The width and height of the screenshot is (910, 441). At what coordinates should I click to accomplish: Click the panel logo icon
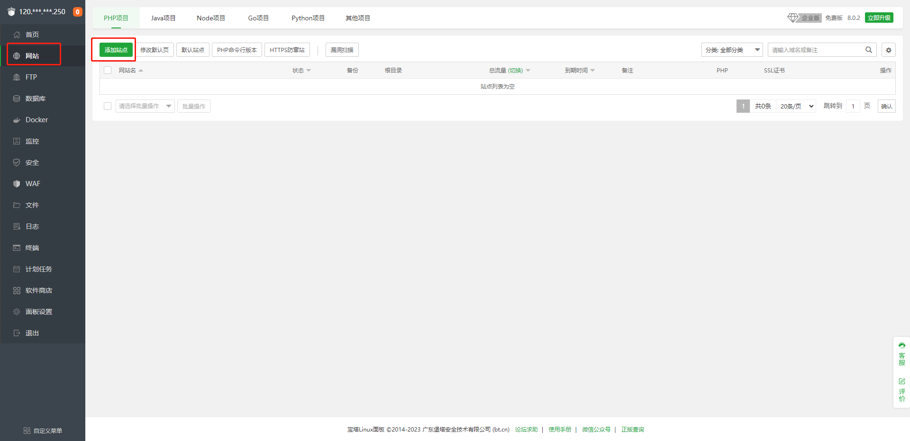pos(11,12)
